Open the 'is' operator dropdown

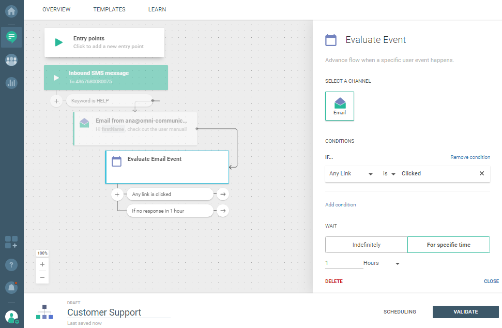pos(389,174)
